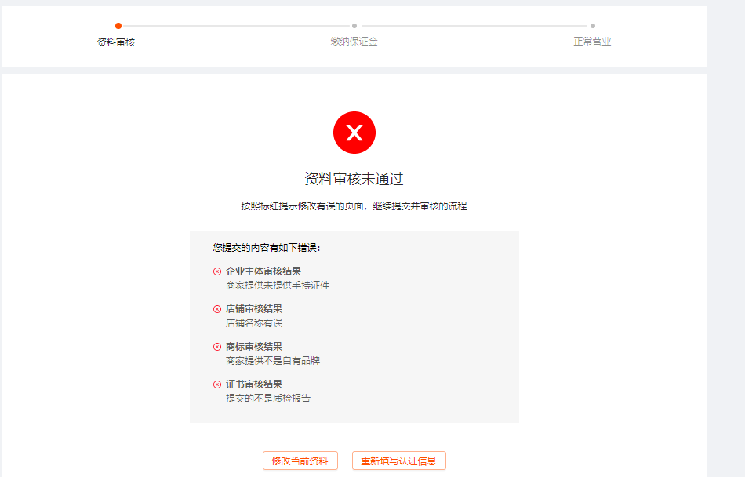Click error icon beside 证书审核结果
The height and width of the screenshot is (477, 745).
[x=217, y=384]
